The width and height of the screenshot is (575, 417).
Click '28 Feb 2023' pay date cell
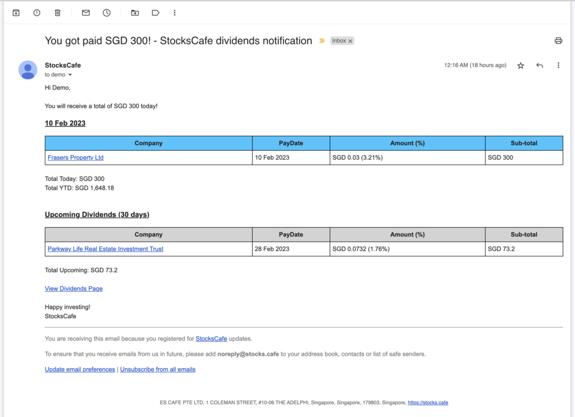[x=291, y=249]
